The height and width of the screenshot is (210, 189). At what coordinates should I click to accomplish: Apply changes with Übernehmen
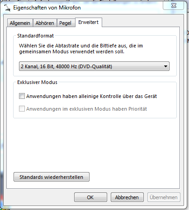(164, 197)
